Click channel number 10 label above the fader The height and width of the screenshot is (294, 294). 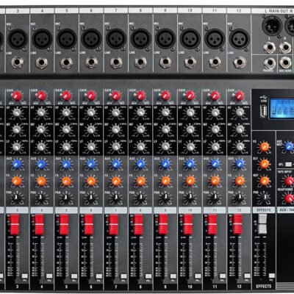click(x=190, y=210)
